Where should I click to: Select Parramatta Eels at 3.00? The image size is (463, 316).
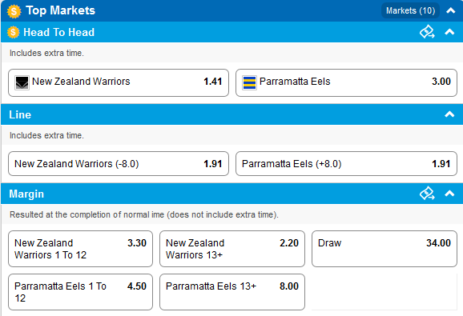coord(346,83)
